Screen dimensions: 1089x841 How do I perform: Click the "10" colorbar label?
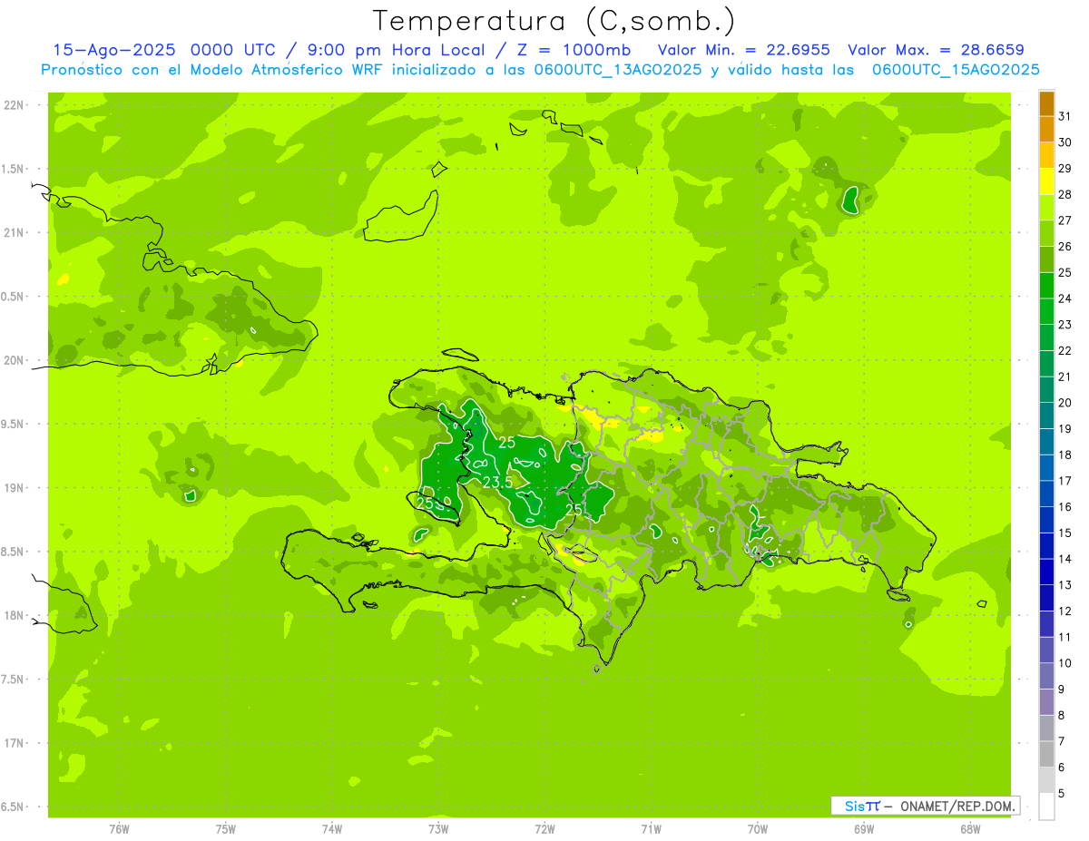(x=1065, y=663)
